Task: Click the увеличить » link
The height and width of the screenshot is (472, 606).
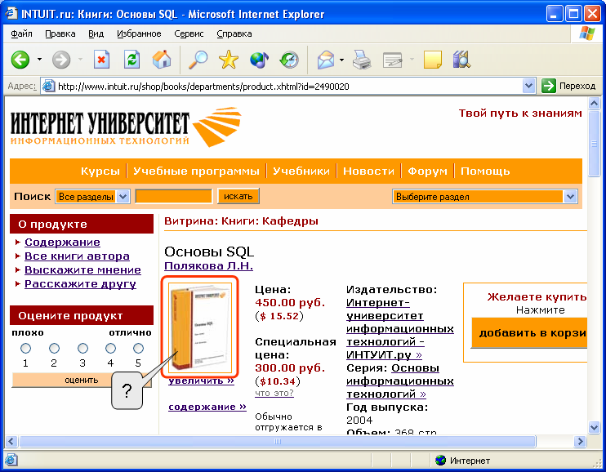Action: click(201, 381)
